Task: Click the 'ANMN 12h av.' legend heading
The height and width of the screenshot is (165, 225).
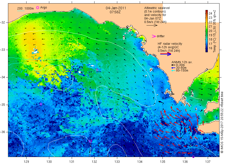Action: 182,62
